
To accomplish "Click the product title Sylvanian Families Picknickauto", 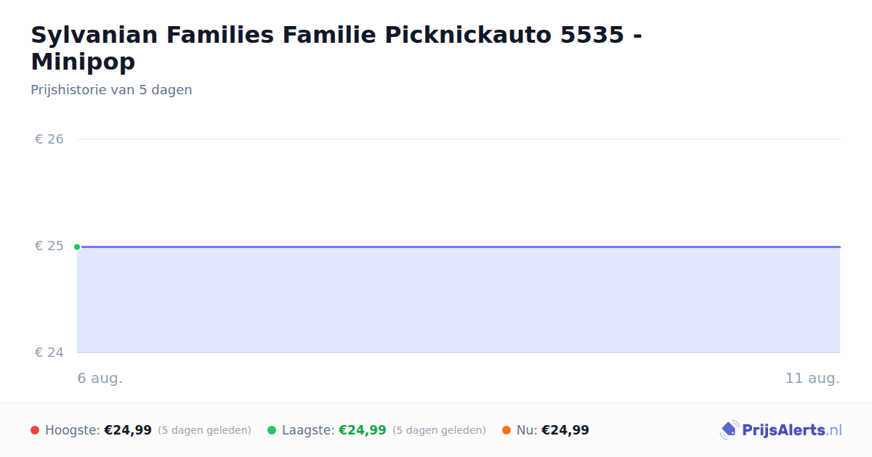I will coord(336,48).
